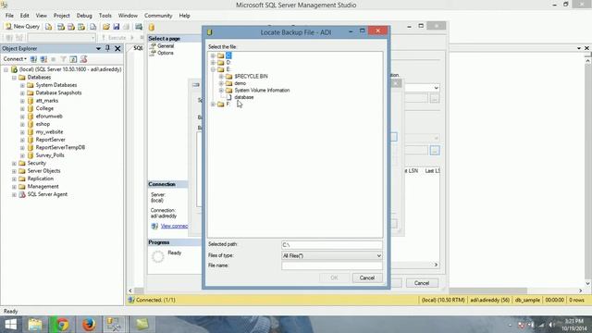Click the Filter icon in Object Explorer
The height and width of the screenshot is (333, 592).
click(x=64, y=59)
